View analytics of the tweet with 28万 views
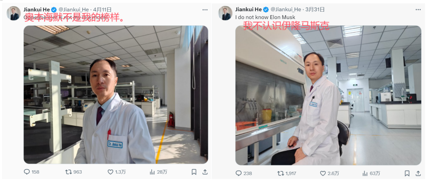426x180 pixels. (x=159, y=172)
